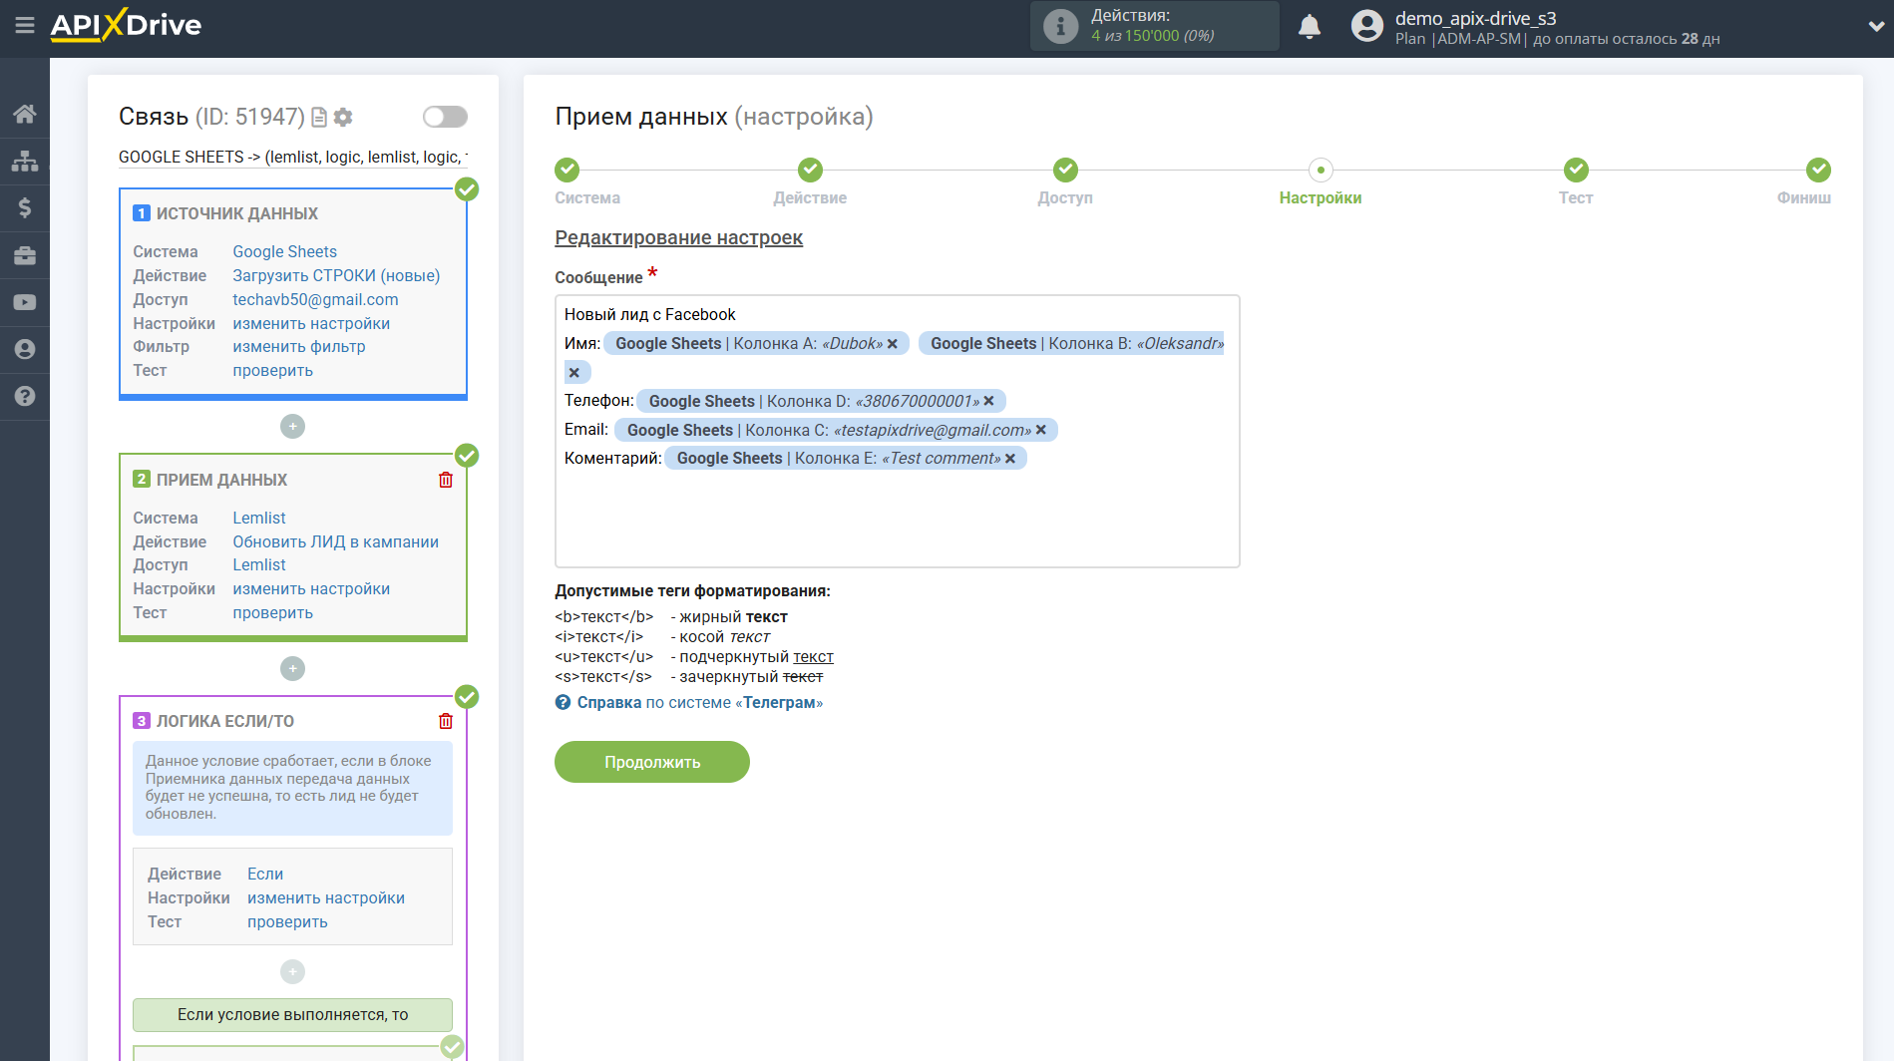
Task: Open the help question sidebar icon
Action: [x=25, y=396]
